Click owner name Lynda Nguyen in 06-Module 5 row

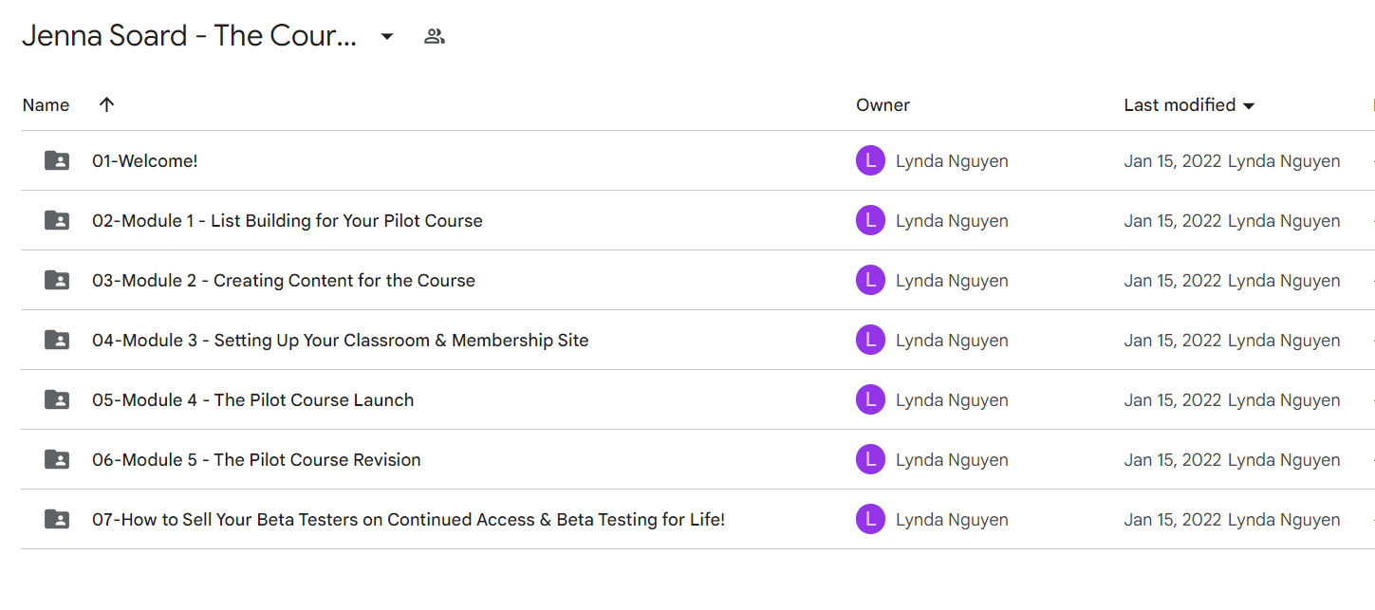tap(952, 460)
